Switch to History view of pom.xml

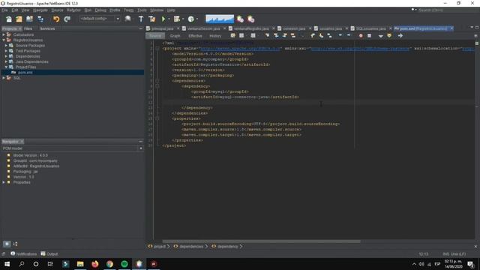tap(215, 36)
